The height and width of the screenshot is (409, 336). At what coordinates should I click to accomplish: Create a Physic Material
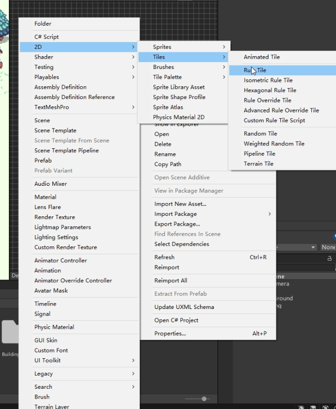click(79, 327)
